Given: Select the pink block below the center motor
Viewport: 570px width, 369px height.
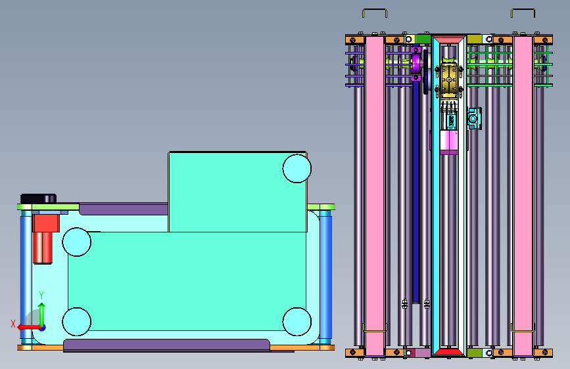Looking at the screenshot, I should (x=449, y=142).
